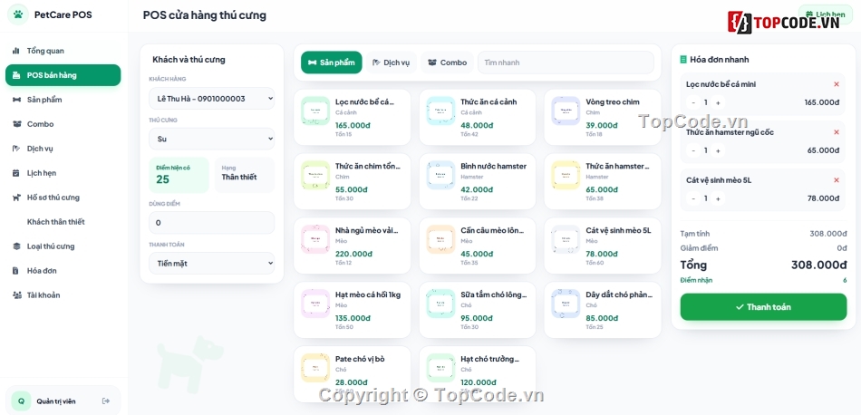Open Tổng quan in sidebar

click(x=63, y=51)
